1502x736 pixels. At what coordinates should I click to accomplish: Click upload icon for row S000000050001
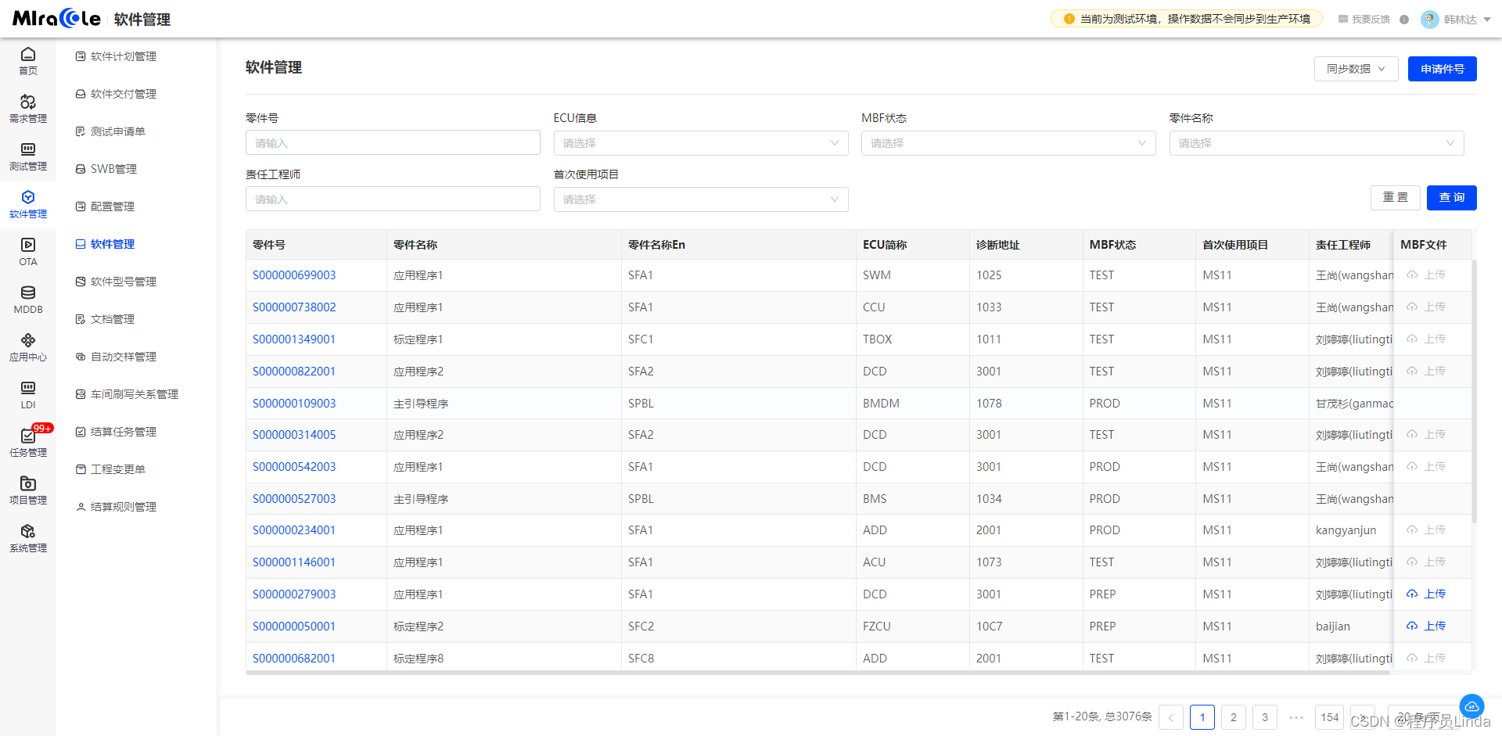pos(1412,626)
